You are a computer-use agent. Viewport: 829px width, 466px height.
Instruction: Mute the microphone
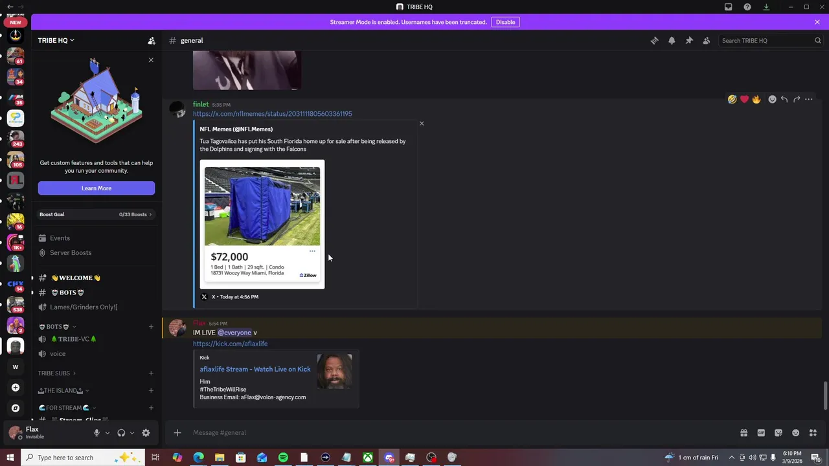97,433
